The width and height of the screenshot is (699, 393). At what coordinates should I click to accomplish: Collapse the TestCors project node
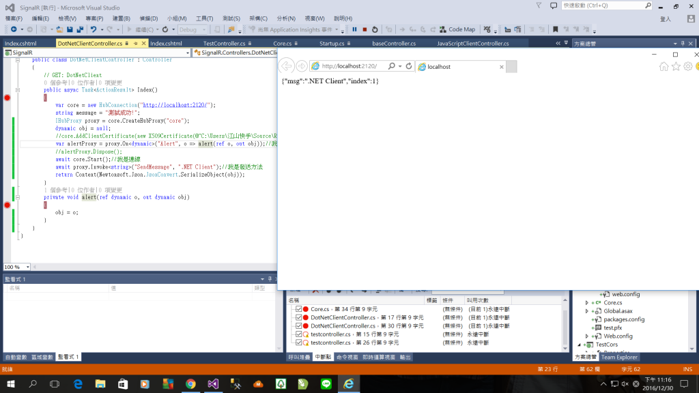pyautogui.click(x=579, y=345)
